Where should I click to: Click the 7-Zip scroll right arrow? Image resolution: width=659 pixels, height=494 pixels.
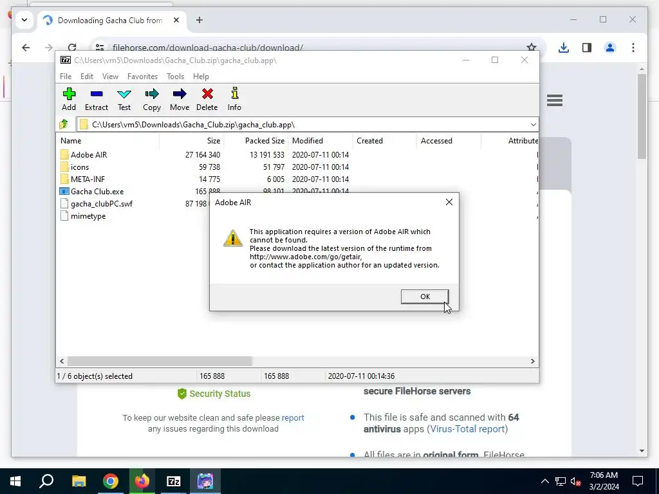[532, 361]
